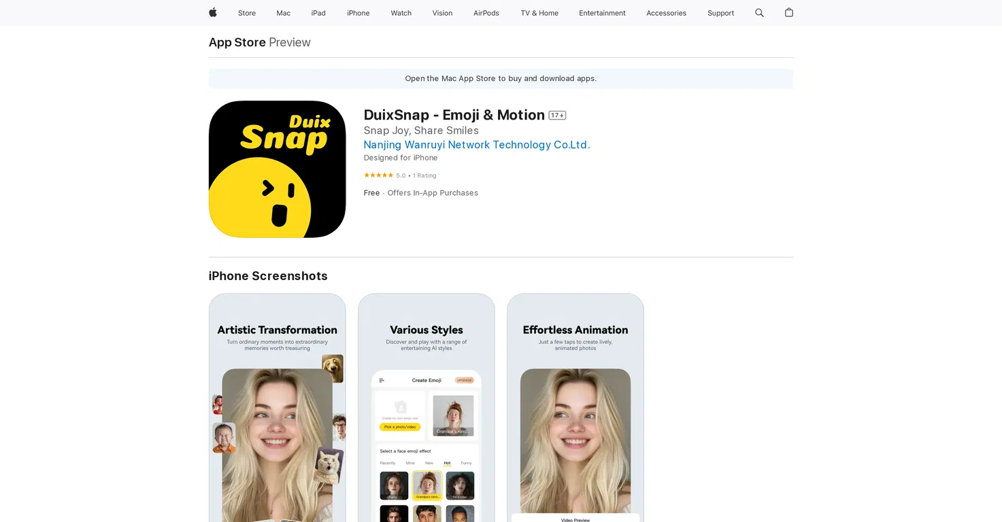Open the iPad menu
This screenshot has height=522, width=1002.
318,13
